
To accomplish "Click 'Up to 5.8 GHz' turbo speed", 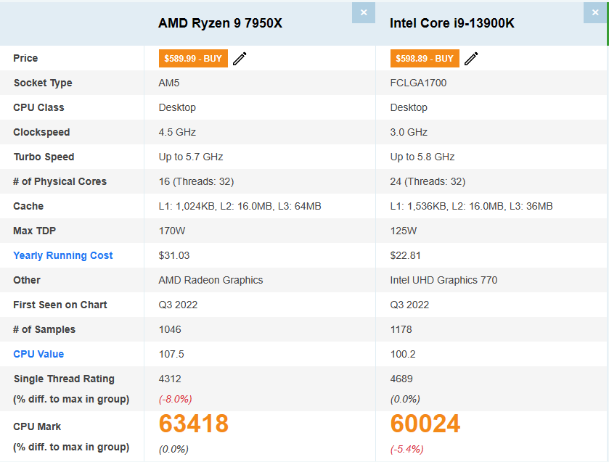I will 422,157.
